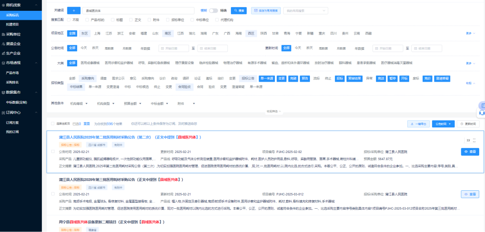Click the 数据集市 sidebar icon
Viewport: 485px width, 232px height.
pos(3,92)
